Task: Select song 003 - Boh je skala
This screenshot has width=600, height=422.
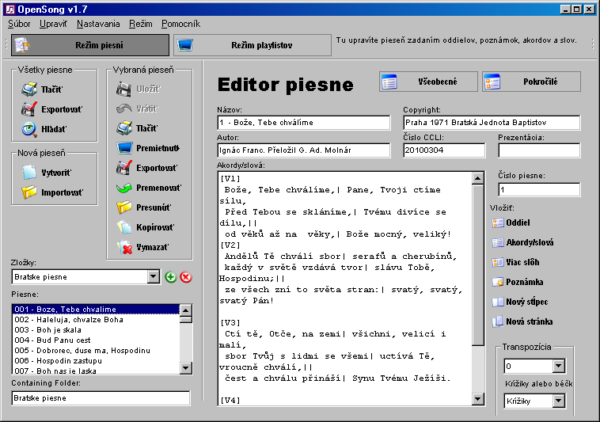Action: pos(96,330)
